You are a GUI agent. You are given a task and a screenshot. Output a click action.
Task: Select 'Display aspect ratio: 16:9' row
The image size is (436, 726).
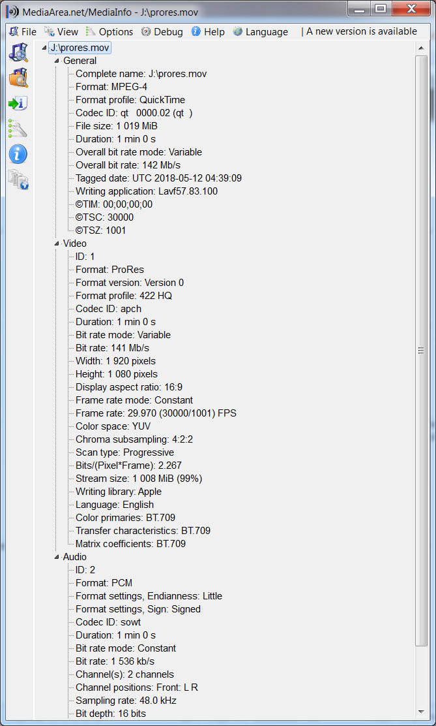click(x=129, y=387)
